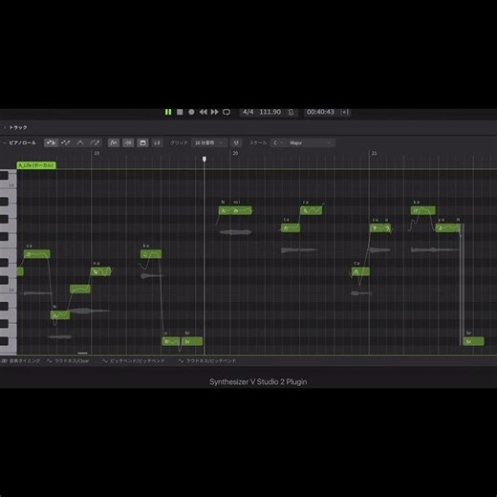Screen dimensions: 497x497
Task: Select the 'yo N' note
Action: pyautogui.click(x=447, y=228)
